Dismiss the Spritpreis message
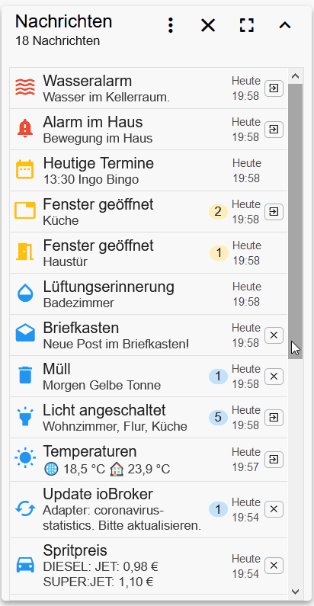This screenshot has height=606, width=314. [274, 566]
